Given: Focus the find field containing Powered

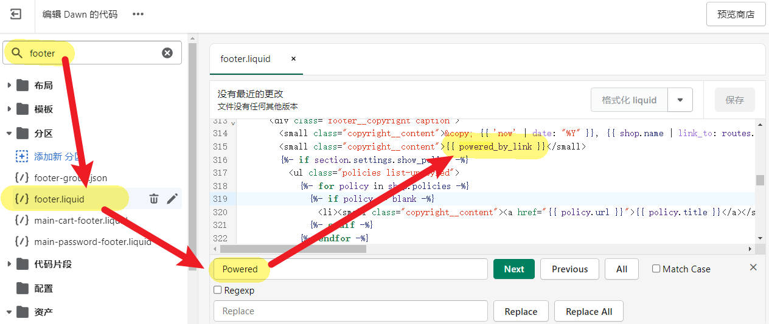Looking at the screenshot, I should click(x=350, y=269).
